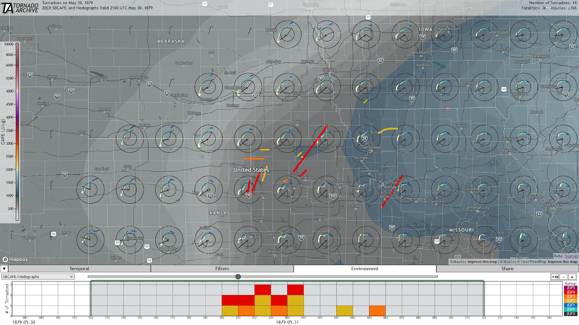
Task: Select the hodograph over Omaha
Action: point(327,87)
